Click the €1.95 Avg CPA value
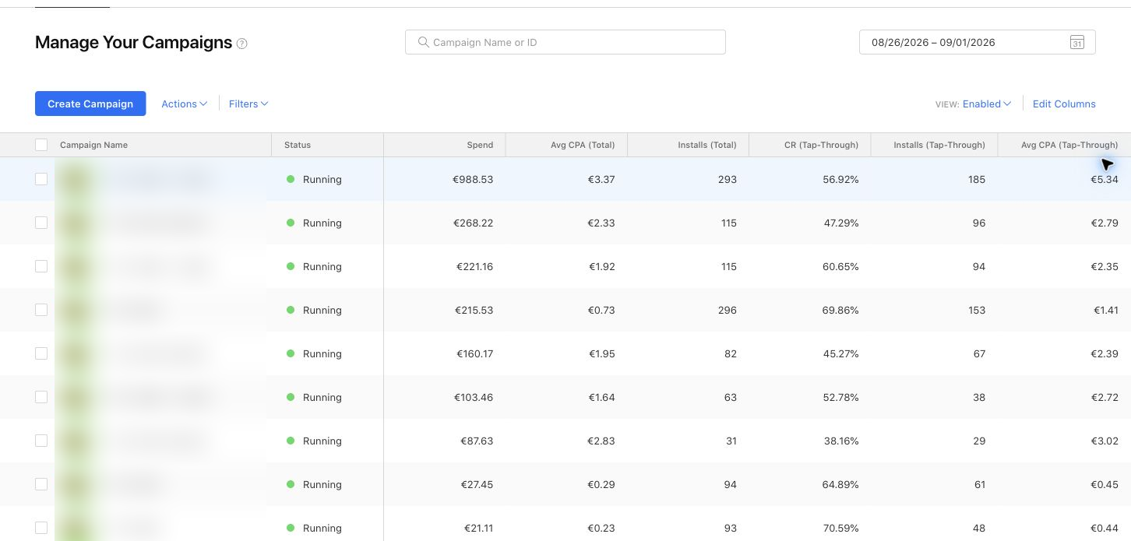Image resolution: width=1131 pixels, height=541 pixels. click(601, 353)
